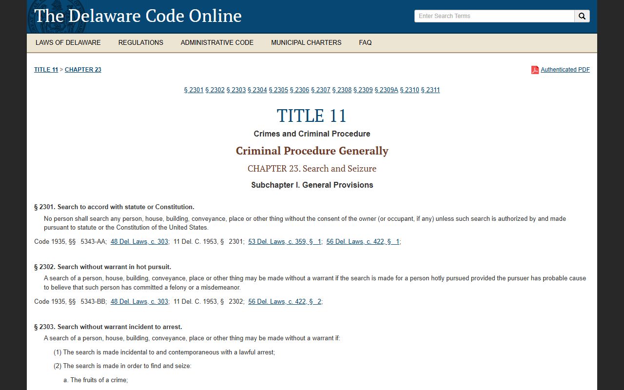Viewport: 624px width, 390px height.
Task: Open 56 Del. Laws, c. 422, § 2 link
Action: (285, 301)
